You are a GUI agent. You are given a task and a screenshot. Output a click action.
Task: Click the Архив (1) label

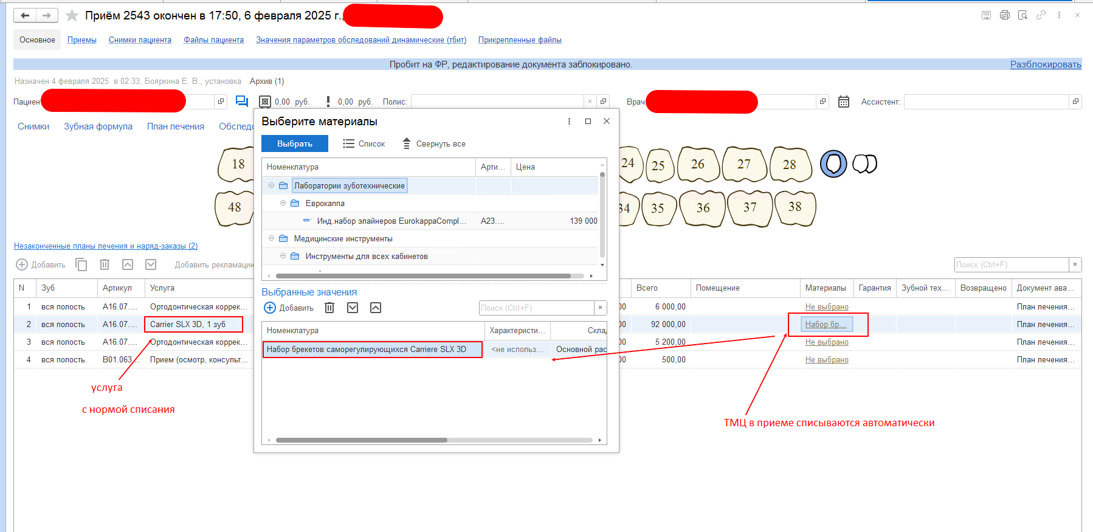point(267,81)
